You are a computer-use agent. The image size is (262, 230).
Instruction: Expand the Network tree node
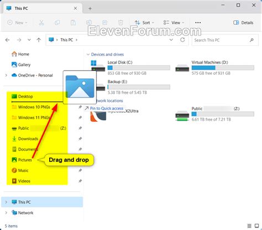(x=6, y=213)
